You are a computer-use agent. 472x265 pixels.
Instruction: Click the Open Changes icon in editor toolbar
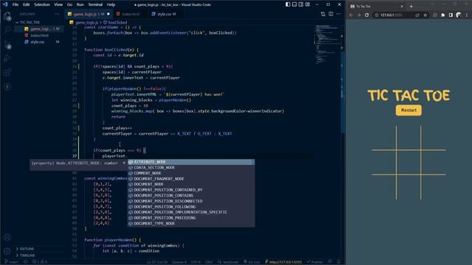[x=323, y=14]
